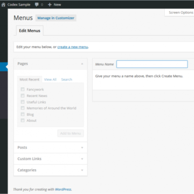Select the Edit Menus tab
The width and height of the screenshot is (194, 194).
(x=30, y=31)
